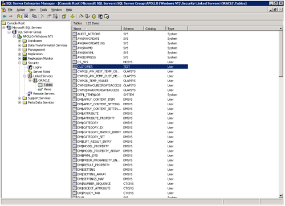Open the View menu
The image size is (285, 206).
(x=32, y=10)
